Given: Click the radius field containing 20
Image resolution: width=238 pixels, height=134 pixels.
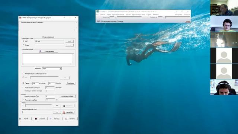Looking at the screenshot, I should tap(51, 83).
